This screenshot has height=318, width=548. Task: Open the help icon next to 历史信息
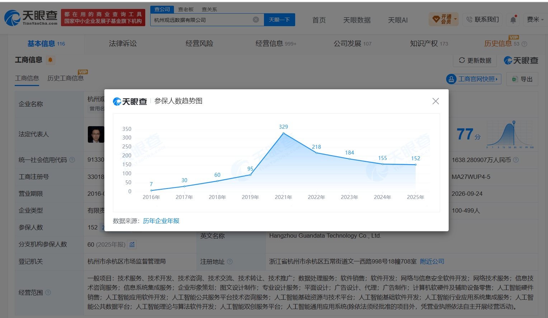pos(524,44)
